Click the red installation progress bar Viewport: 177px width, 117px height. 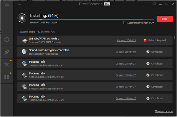point(92,19)
